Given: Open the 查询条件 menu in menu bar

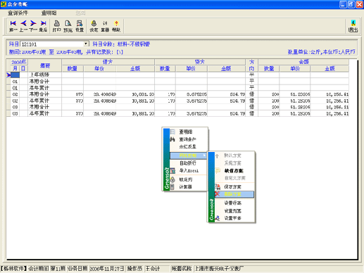Looking at the screenshot, I should pyautogui.click(x=18, y=13).
